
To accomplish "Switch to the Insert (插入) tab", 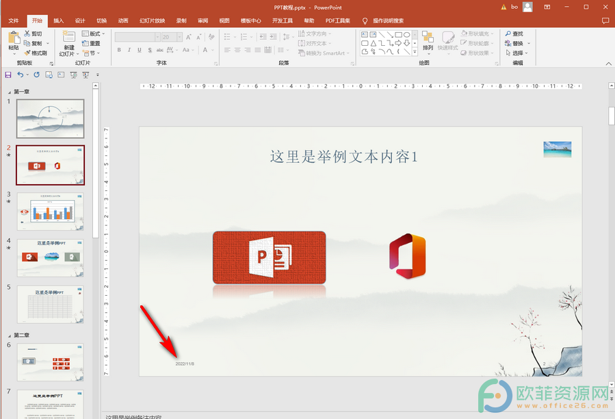I will coord(58,21).
